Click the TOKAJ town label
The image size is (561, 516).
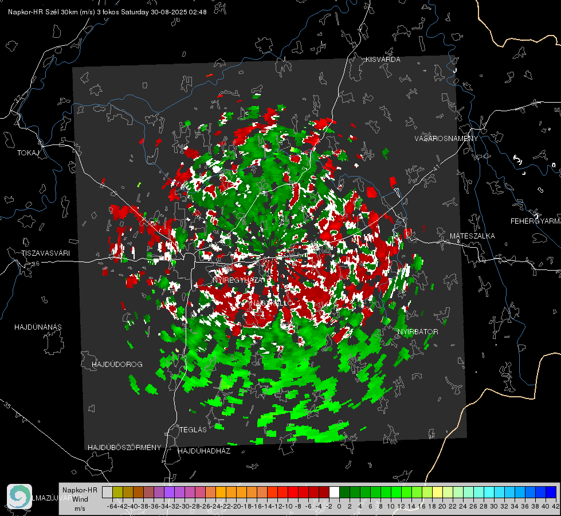click(28, 153)
